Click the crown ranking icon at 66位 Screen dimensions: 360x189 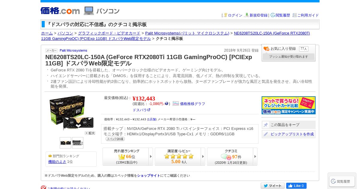coord(122,157)
